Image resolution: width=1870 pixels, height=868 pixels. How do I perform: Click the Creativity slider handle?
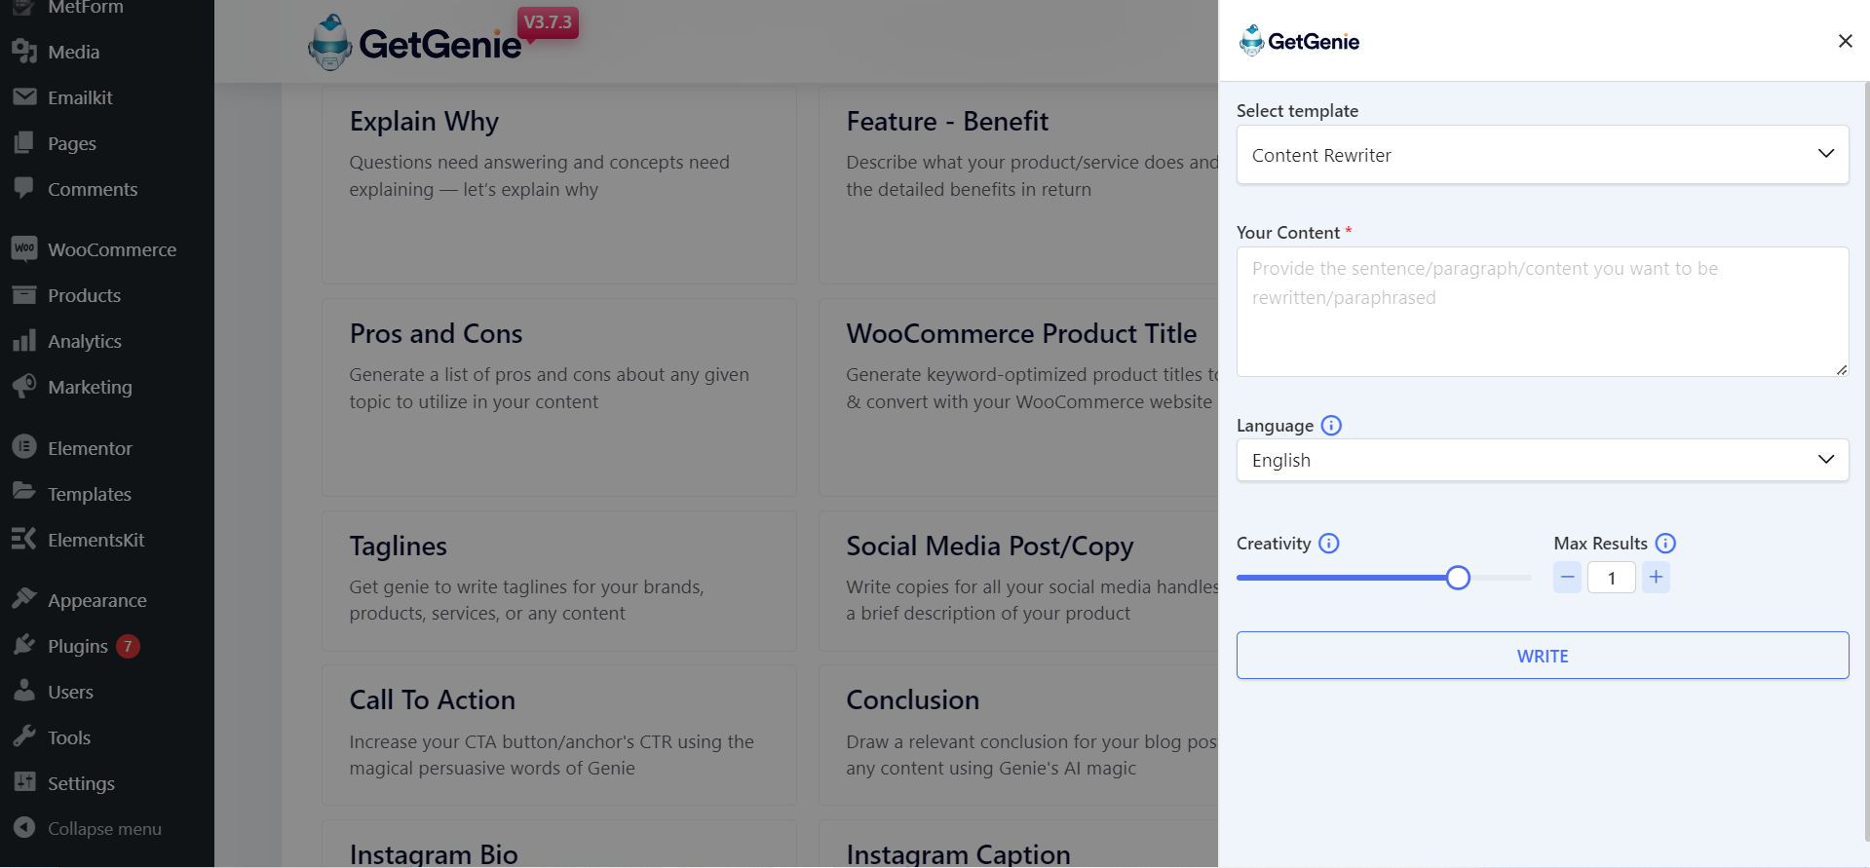1458,578
